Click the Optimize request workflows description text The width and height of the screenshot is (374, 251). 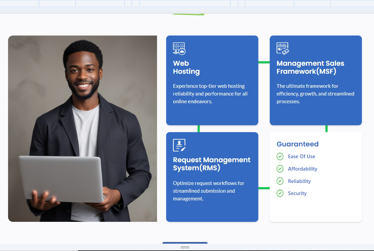click(x=208, y=191)
